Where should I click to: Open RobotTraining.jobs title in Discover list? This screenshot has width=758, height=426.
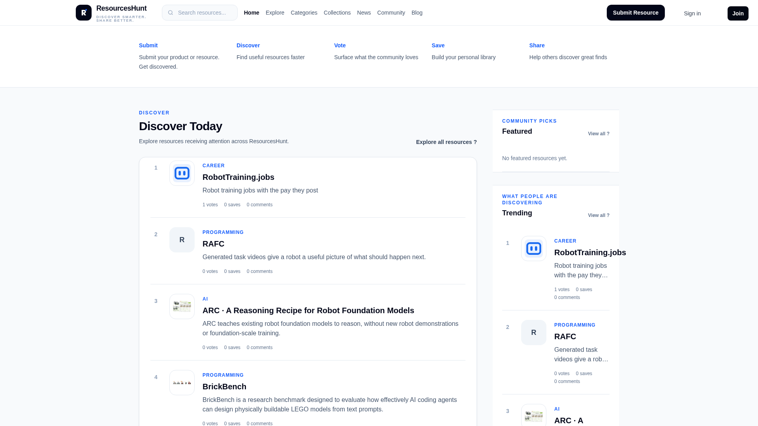(x=238, y=177)
